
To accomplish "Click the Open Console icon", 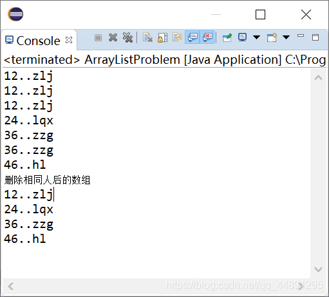I will [x=272, y=37].
